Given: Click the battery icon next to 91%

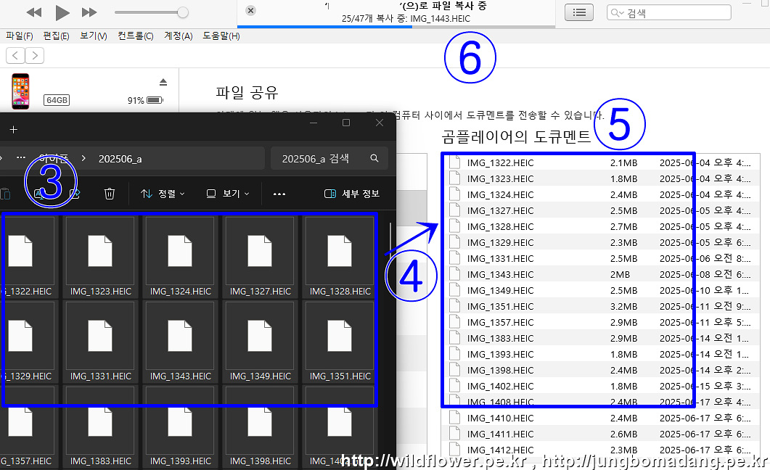Looking at the screenshot, I should 155,100.
